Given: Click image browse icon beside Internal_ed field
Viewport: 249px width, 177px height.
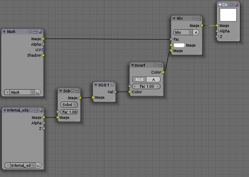Looking at the screenshot, I should pyautogui.click(x=38, y=166).
